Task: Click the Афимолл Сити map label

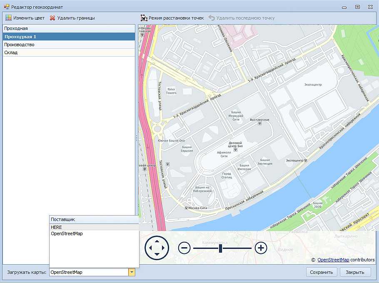Action: 224,154
